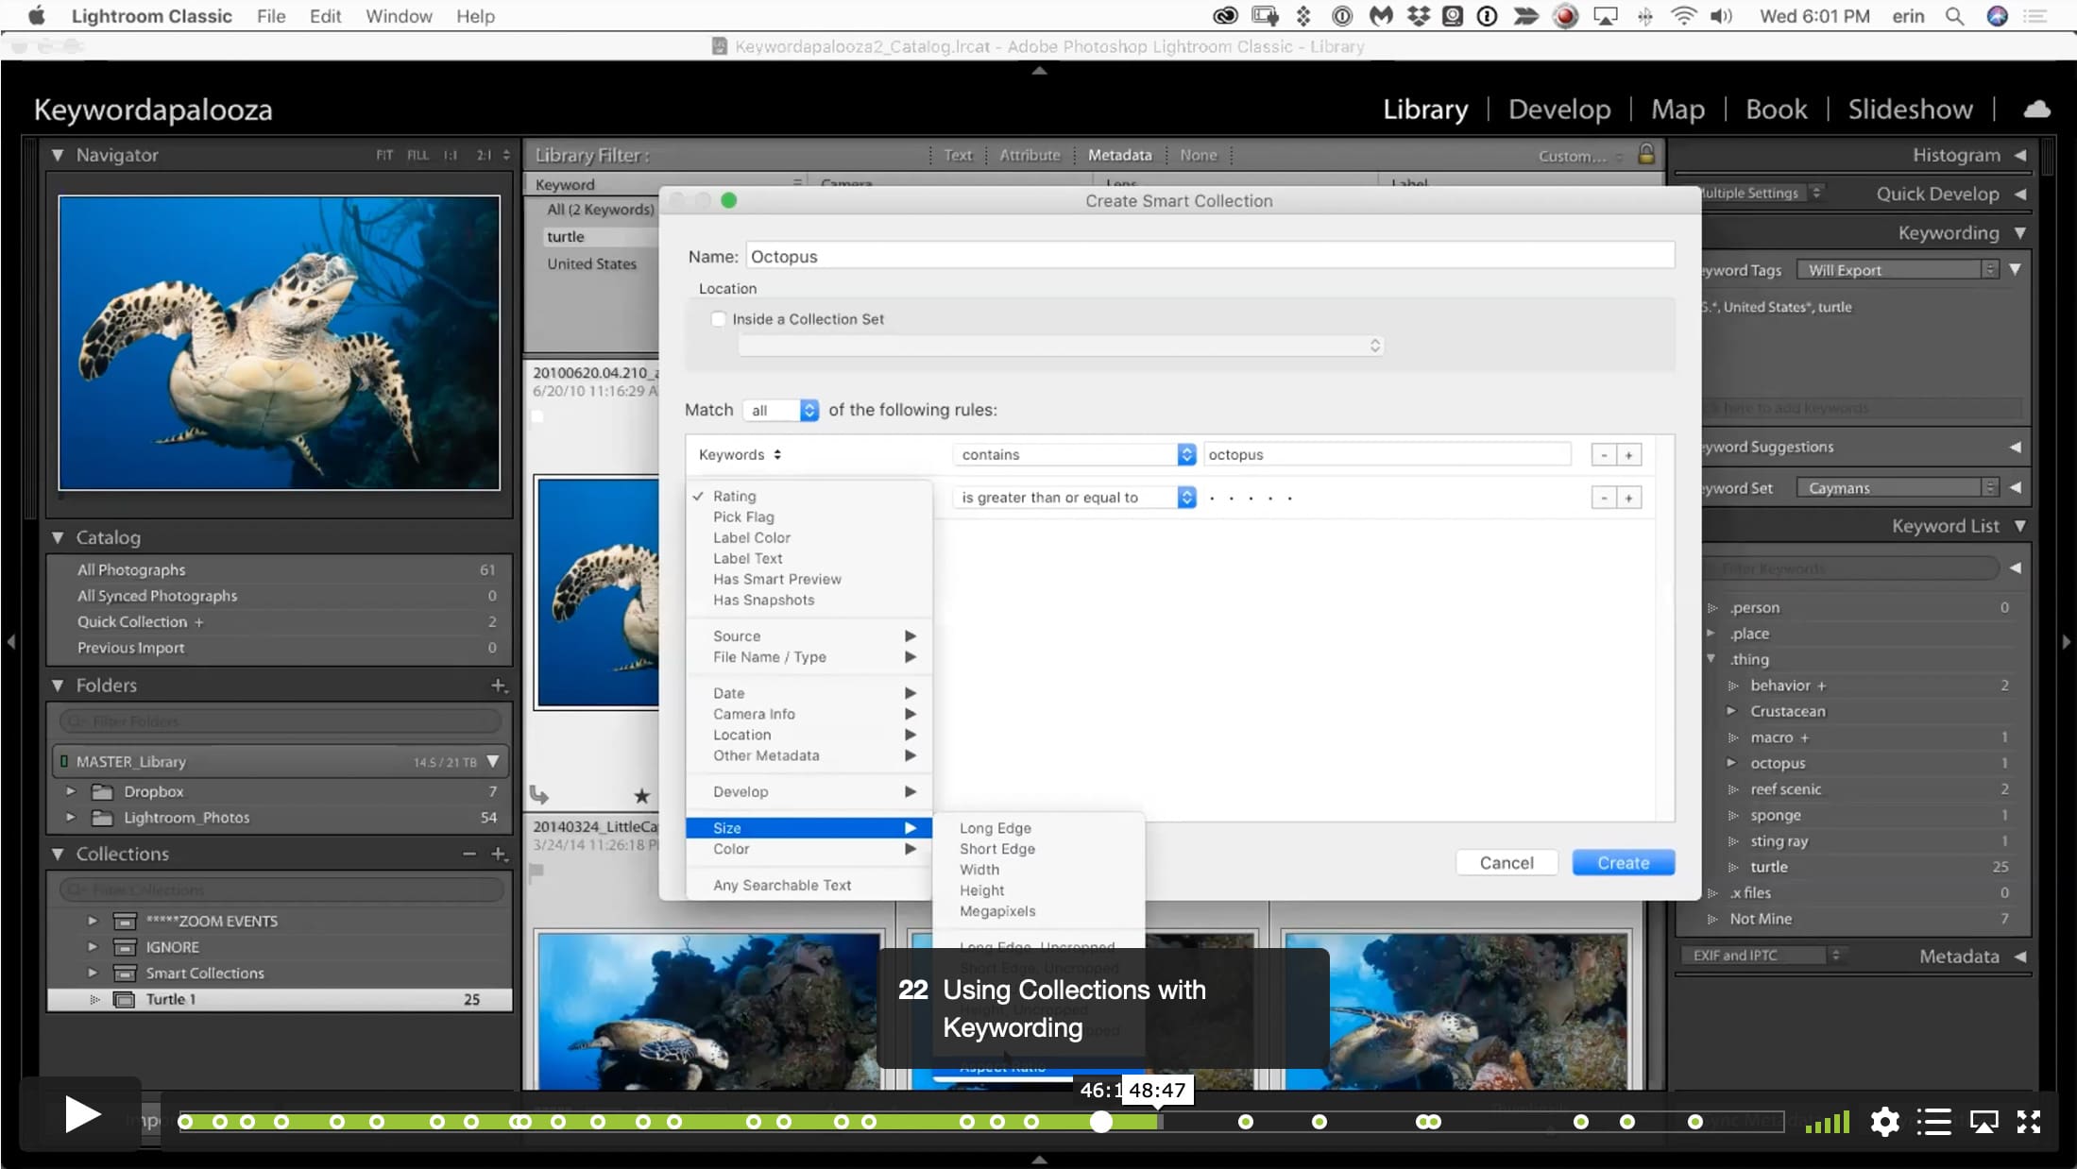Set the Rating rule star dots
Viewport: 2077px width, 1169px height.
(1251, 498)
